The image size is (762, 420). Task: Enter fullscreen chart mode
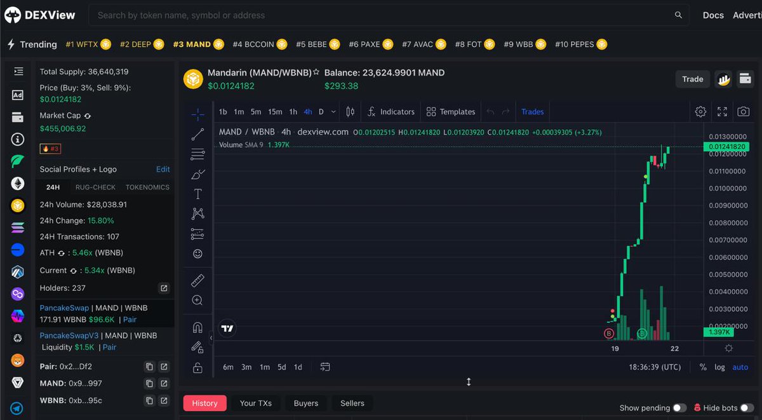coord(722,112)
